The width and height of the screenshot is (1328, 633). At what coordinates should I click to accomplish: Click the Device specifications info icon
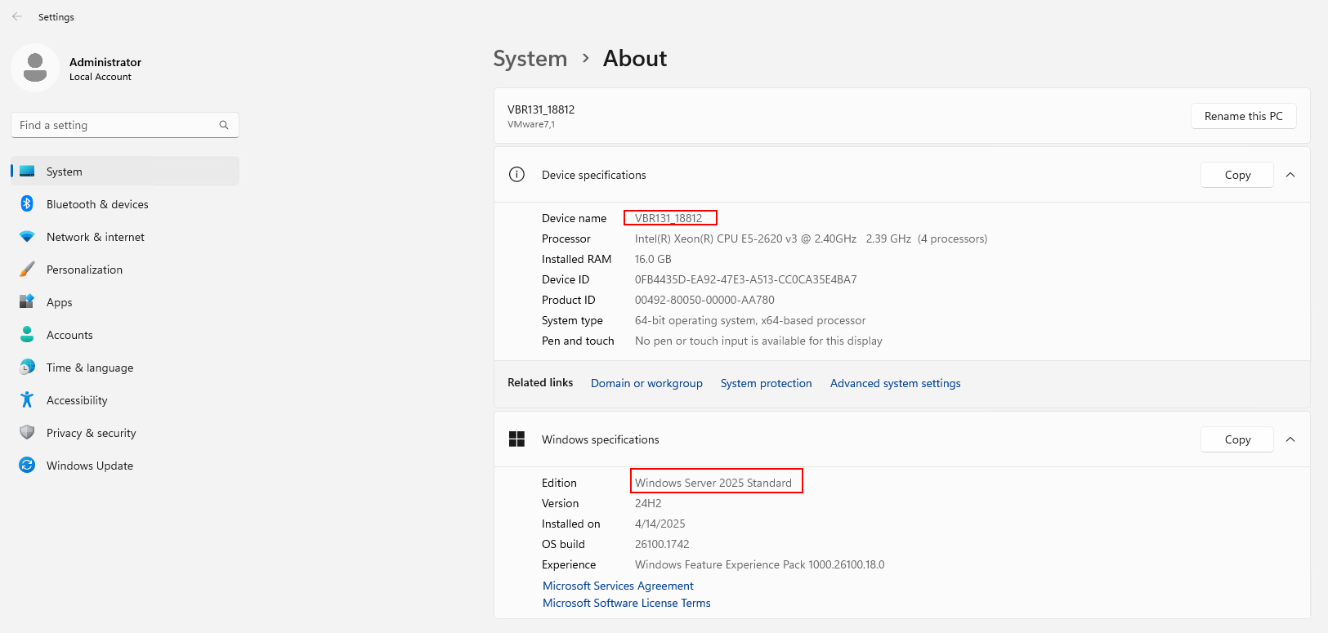click(516, 174)
